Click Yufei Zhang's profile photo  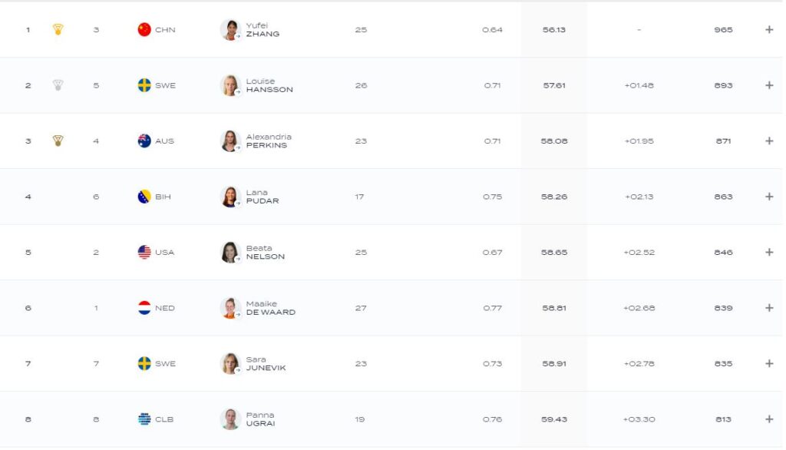[x=230, y=30]
